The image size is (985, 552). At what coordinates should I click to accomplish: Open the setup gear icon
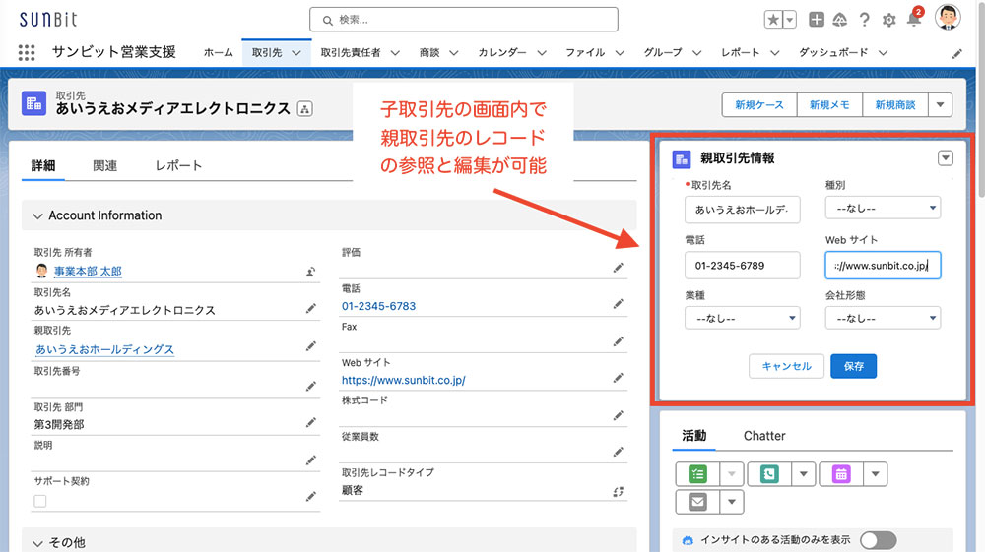888,20
